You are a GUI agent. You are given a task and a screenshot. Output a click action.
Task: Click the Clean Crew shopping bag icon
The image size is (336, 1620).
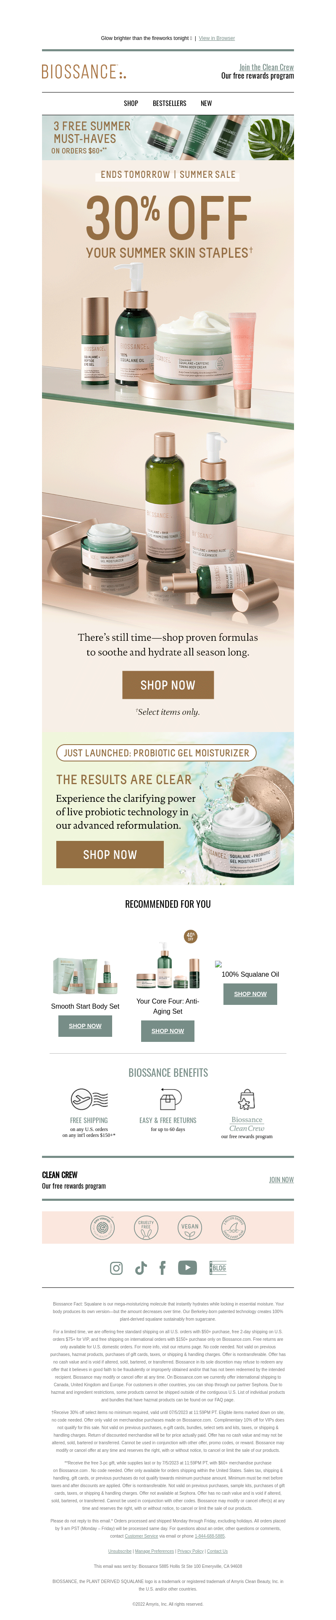(246, 1099)
